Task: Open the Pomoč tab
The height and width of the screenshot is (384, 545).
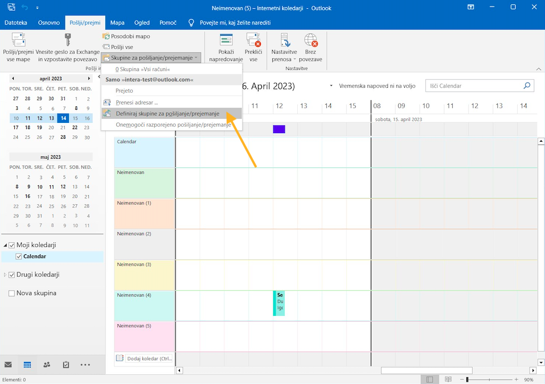Action: 168,23
